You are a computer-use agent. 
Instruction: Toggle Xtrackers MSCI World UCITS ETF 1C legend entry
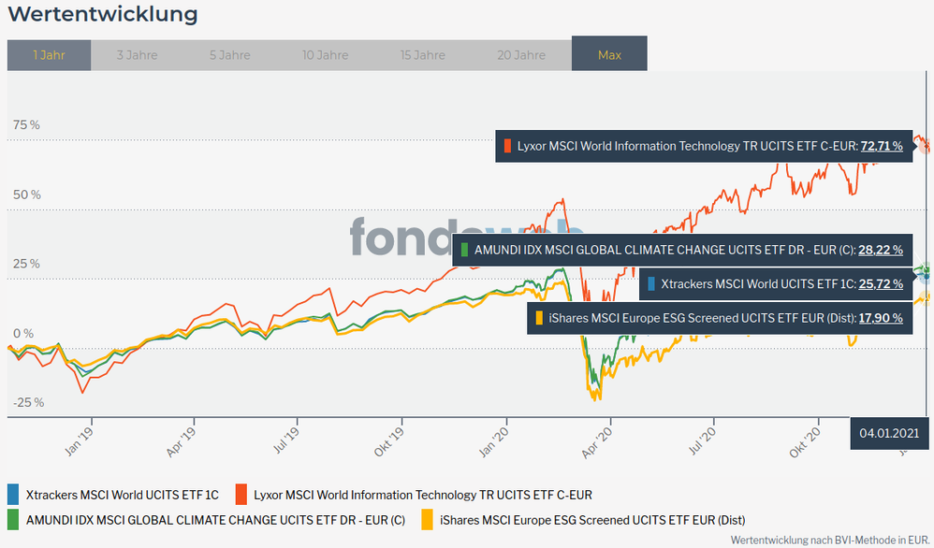[122, 495]
